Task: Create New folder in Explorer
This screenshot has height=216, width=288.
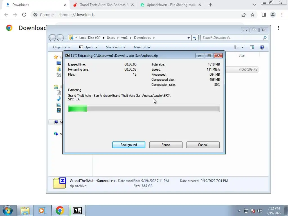Action: (x=142, y=47)
